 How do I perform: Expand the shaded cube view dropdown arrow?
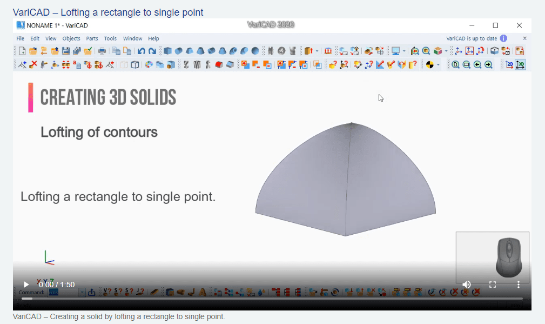(446, 51)
